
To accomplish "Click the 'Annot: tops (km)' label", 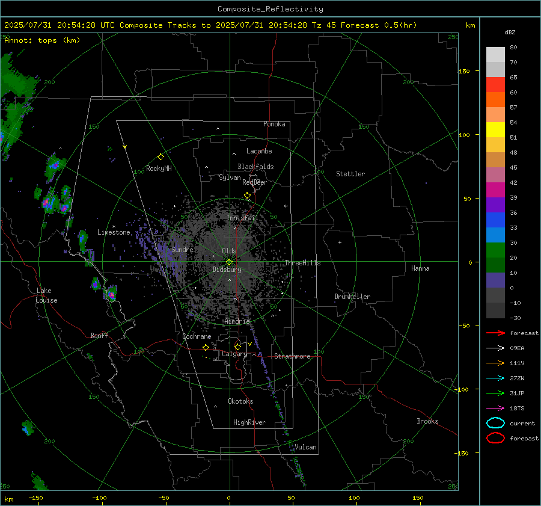I will coord(42,40).
